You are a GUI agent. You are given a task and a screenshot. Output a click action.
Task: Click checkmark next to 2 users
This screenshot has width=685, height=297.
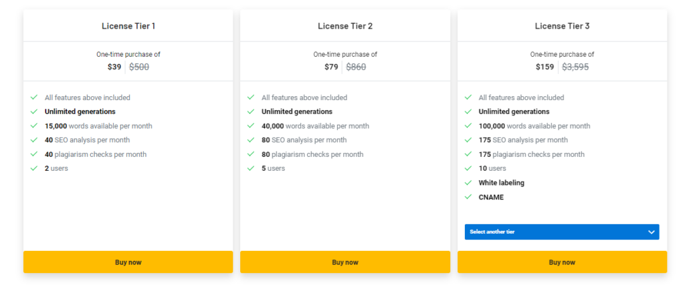(33, 168)
